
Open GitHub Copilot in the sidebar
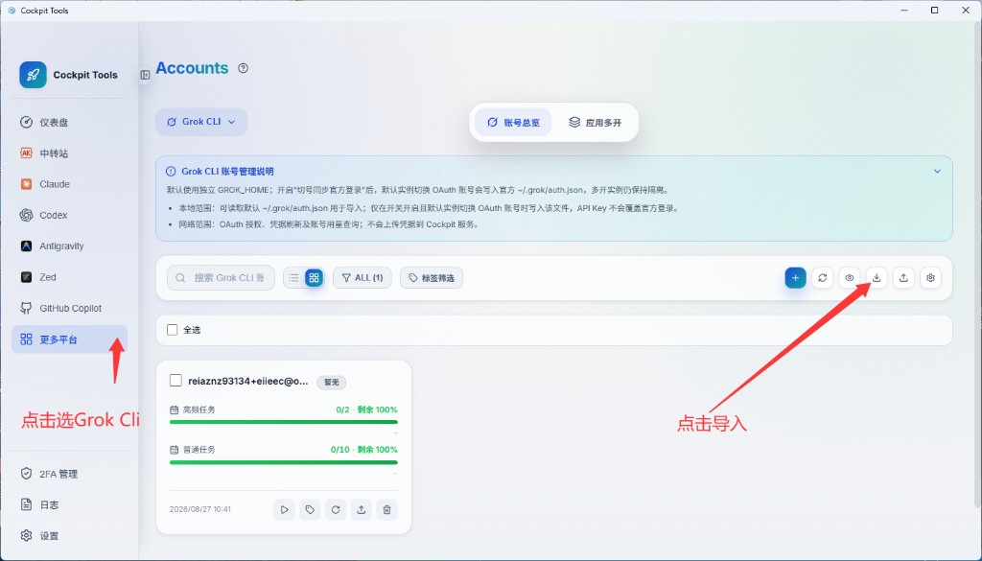click(x=69, y=308)
